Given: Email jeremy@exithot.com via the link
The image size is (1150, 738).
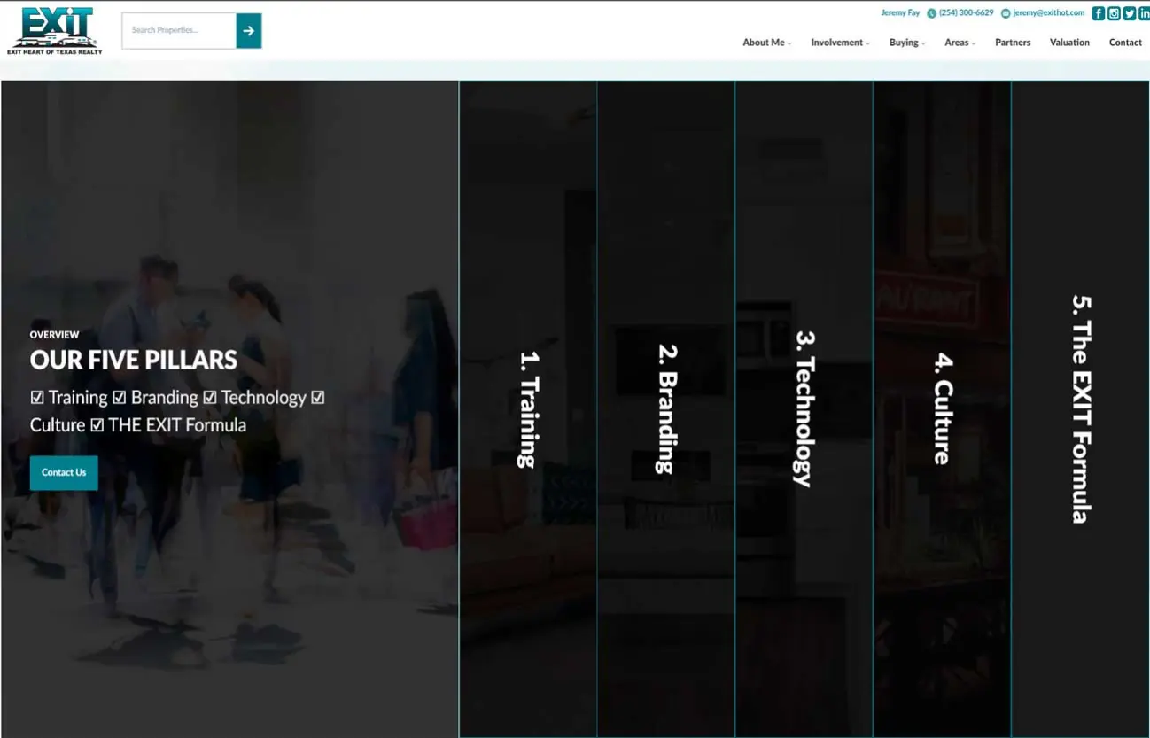Looking at the screenshot, I should pyautogui.click(x=1049, y=13).
